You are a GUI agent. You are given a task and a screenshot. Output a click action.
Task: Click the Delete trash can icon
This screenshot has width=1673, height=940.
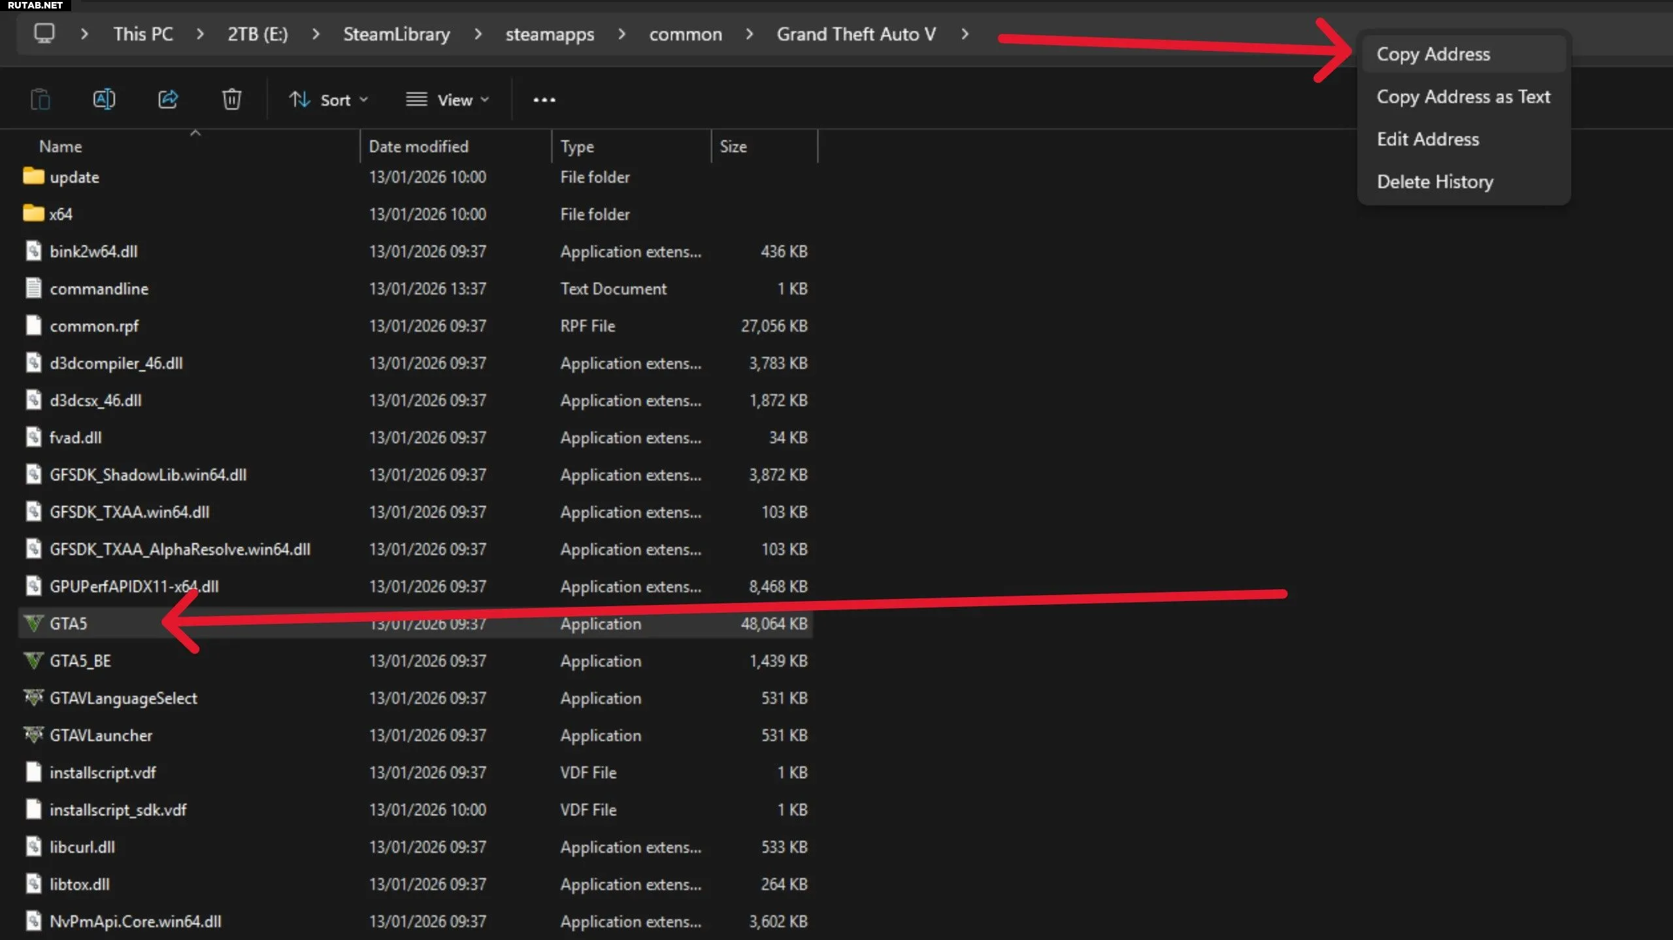tap(231, 99)
